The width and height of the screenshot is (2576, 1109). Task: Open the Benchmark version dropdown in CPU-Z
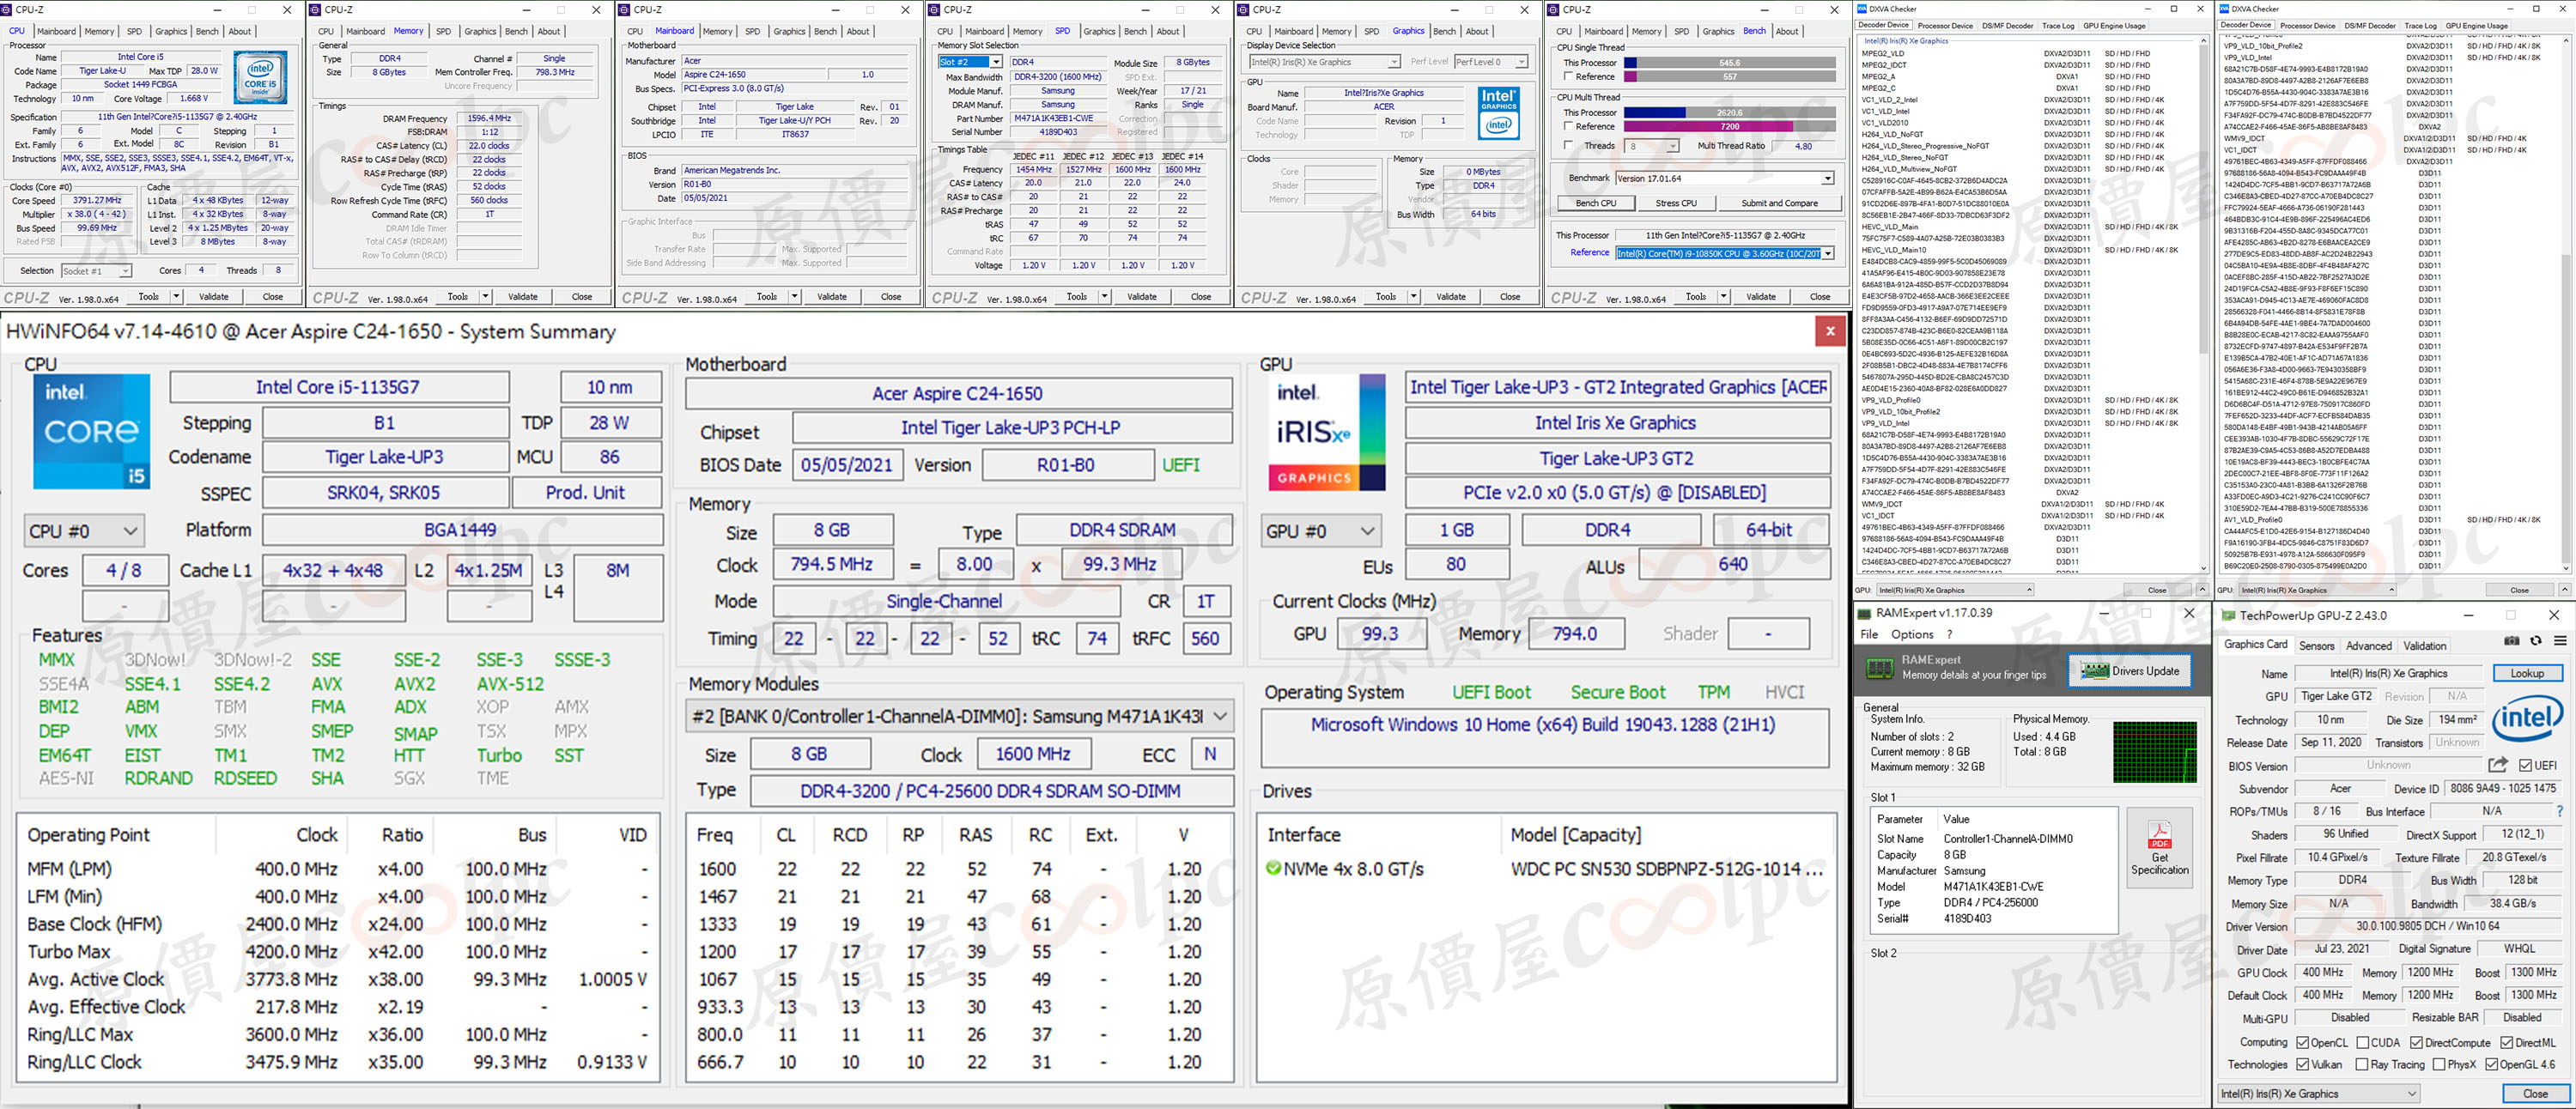click(1724, 178)
